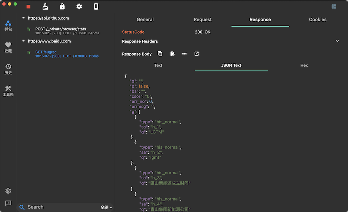Switch to the Request tab
This screenshot has height=212, width=348.
(203, 20)
